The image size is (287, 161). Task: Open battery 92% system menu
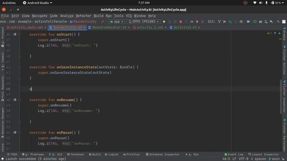(x=277, y=3)
